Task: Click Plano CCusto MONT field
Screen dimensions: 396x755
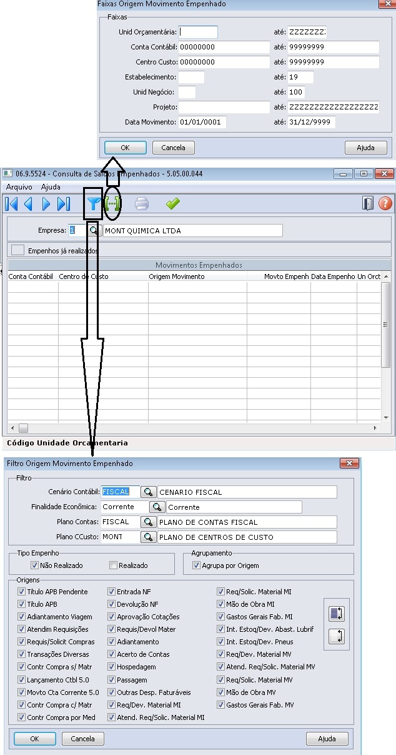Action: point(121,537)
